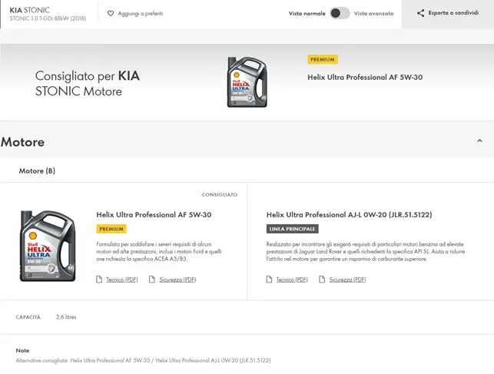494x374 pixels.
Task: Open Tecnico (PDF) for AJ-L 0W-20
Action: point(292,280)
